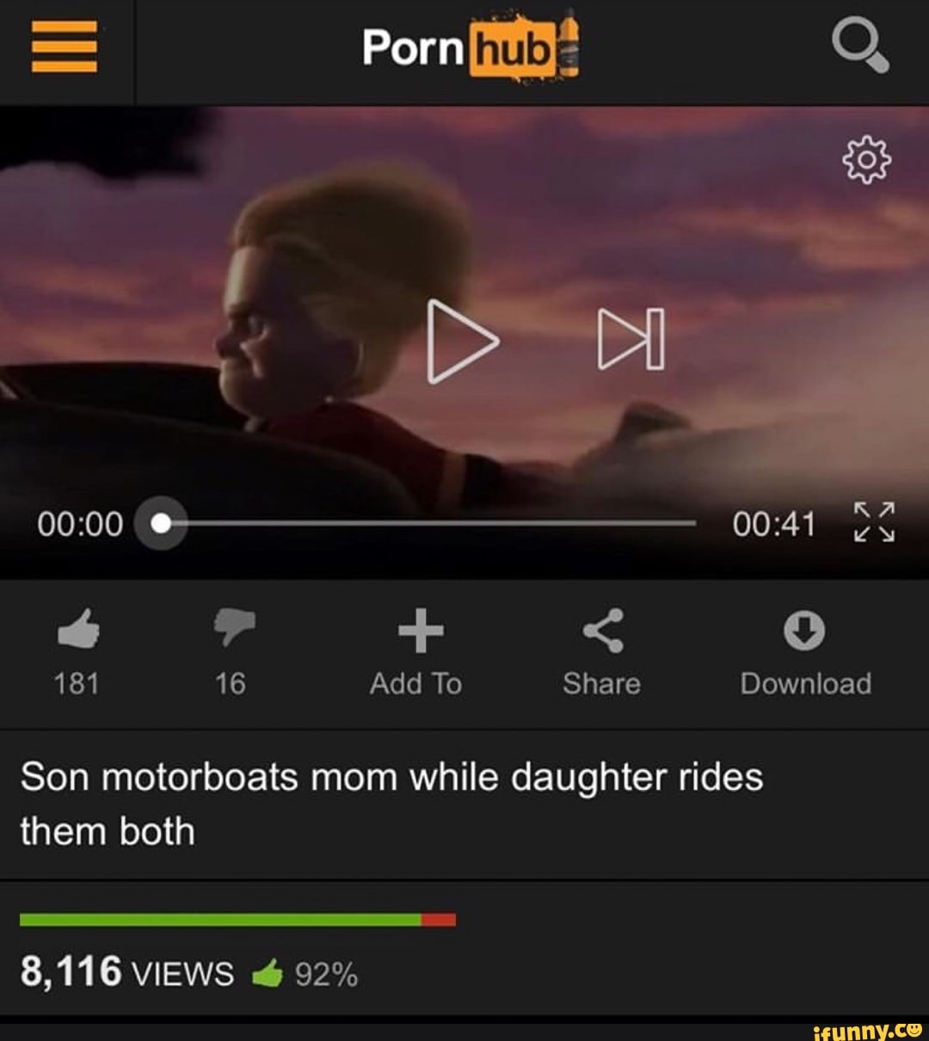Open video settings gear

(x=866, y=159)
